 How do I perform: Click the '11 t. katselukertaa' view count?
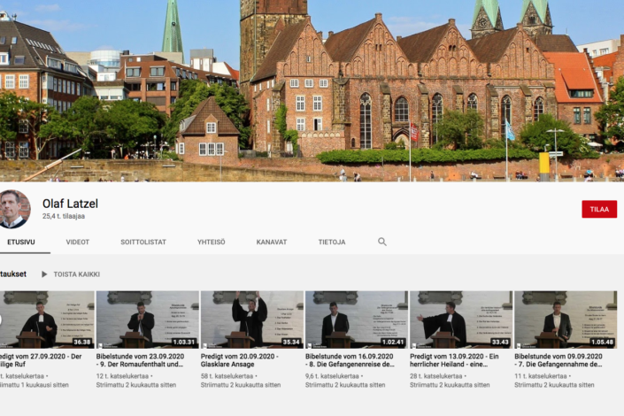pyautogui.click(x=541, y=376)
